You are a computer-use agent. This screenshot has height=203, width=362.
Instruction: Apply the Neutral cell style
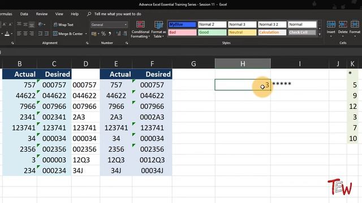point(242,33)
